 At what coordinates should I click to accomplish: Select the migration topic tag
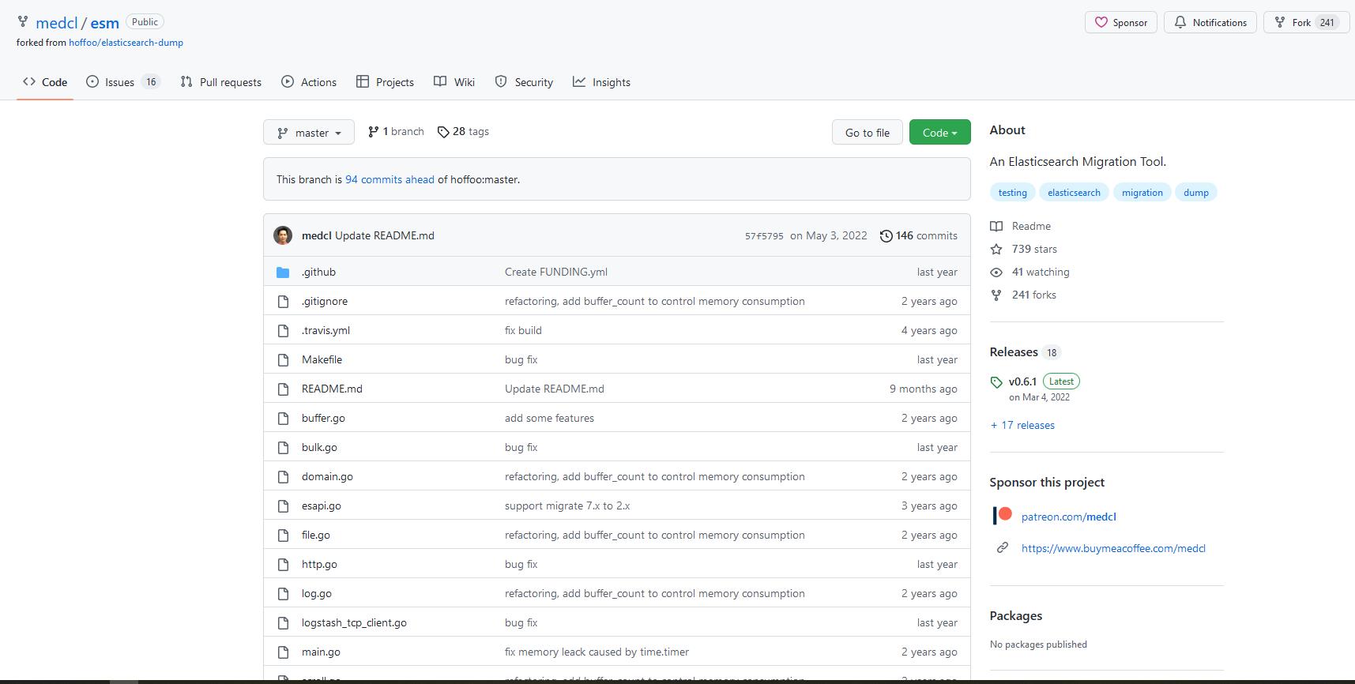1142,193
